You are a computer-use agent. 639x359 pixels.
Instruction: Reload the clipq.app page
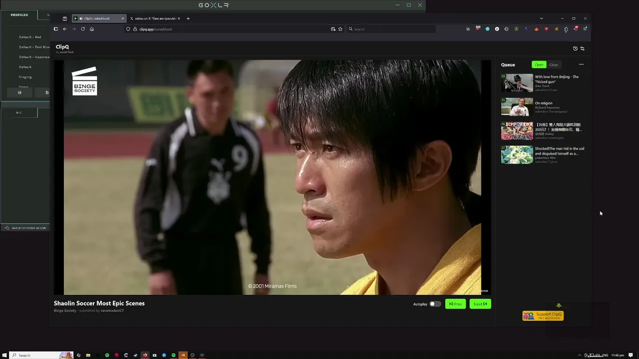click(83, 29)
